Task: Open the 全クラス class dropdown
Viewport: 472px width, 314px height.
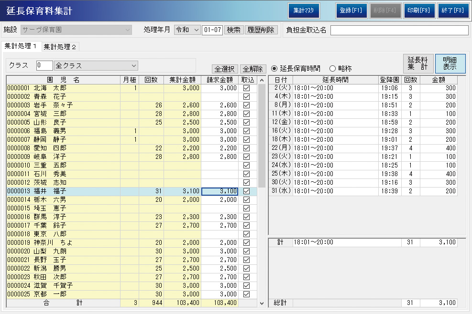Action: (96, 65)
